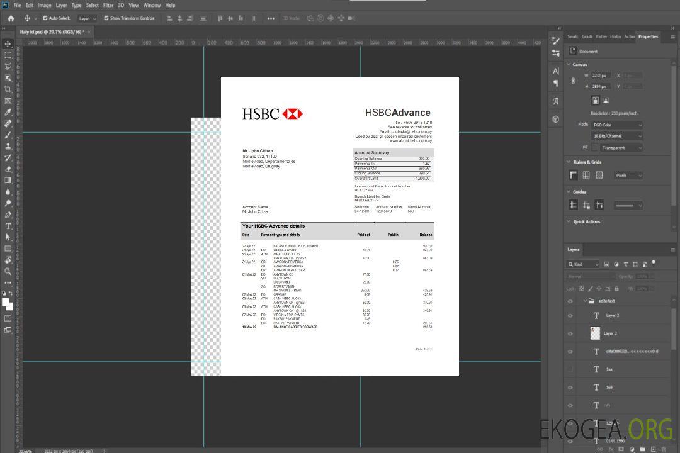
Task: Open the Glyphs panel icon
Action: pos(556,101)
